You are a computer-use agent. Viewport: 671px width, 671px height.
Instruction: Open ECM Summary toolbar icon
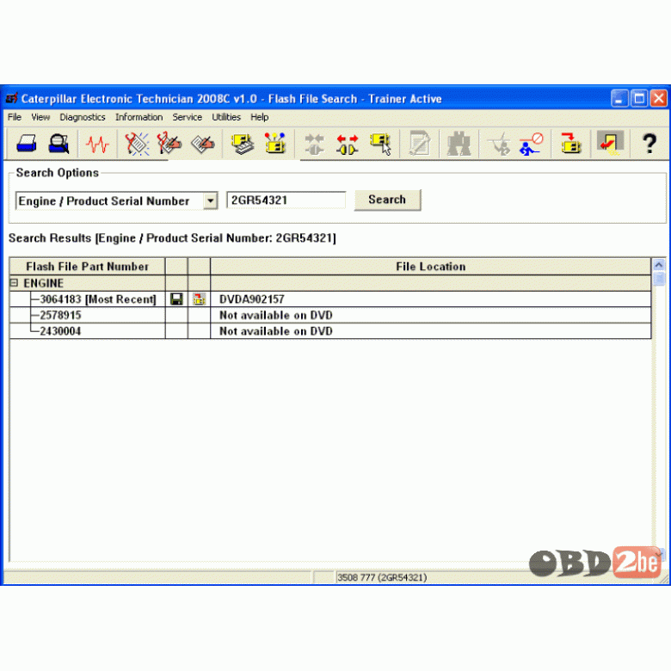[243, 144]
